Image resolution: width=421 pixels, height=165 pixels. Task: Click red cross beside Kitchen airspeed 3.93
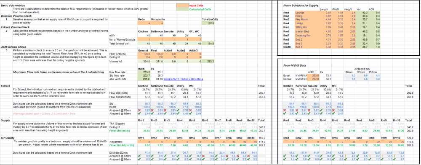point(139,110)
